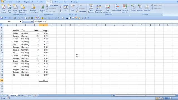This screenshot has height=100, width=178.
Task: Click the Insert Function fx button
Action: tap(32, 21)
